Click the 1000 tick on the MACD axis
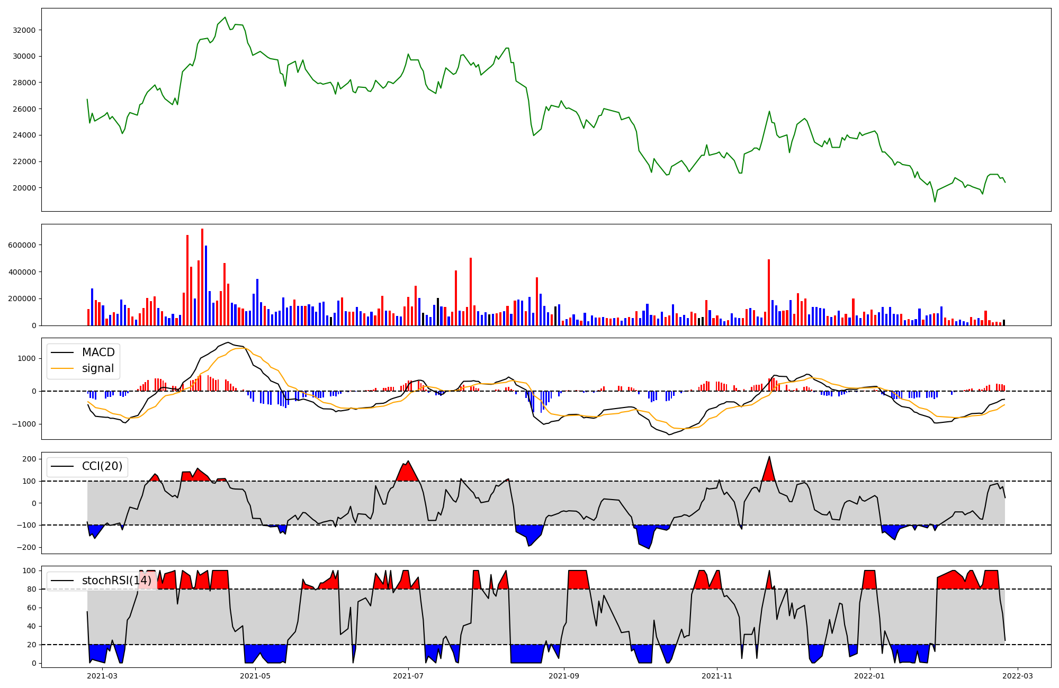The height and width of the screenshot is (688, 1059). point(28,358)
